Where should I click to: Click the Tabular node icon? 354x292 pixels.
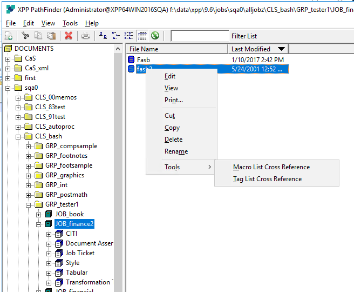pos(59,273)
